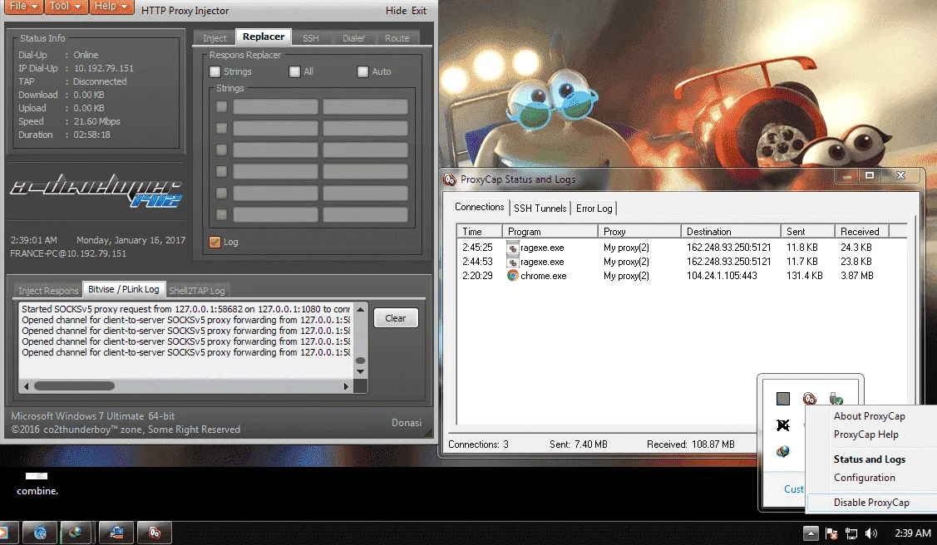
Task: Click the ProxyCap tray icon in overflow
Action: pyautogui.click(x=810, y=398)
